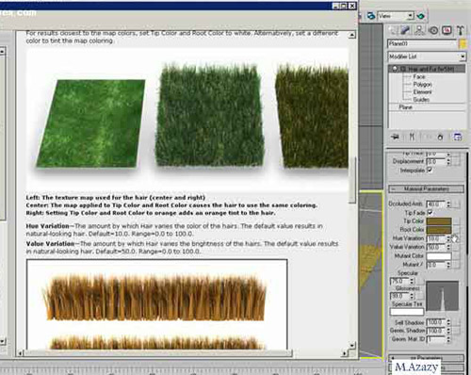
Task: Open the Mutant Color swatch
Action: [439, 256]
